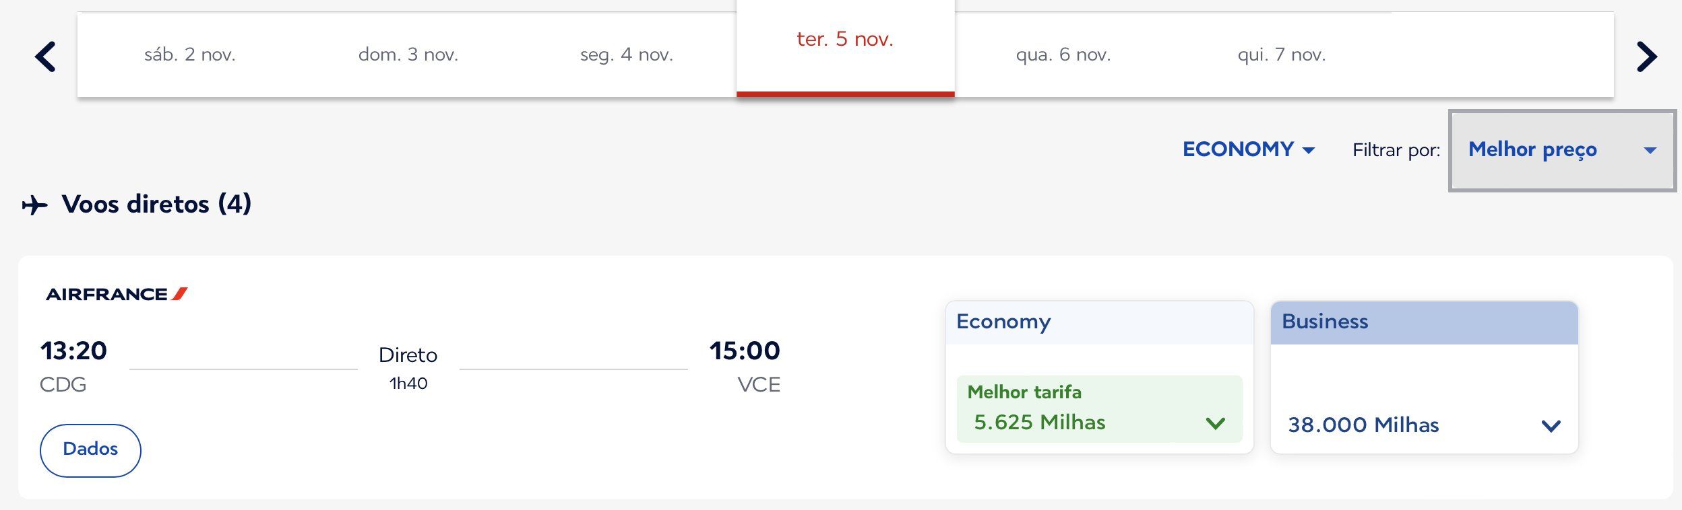
Task: Switch to seg. 4 nov. date tab
Action: coord(627,54)
